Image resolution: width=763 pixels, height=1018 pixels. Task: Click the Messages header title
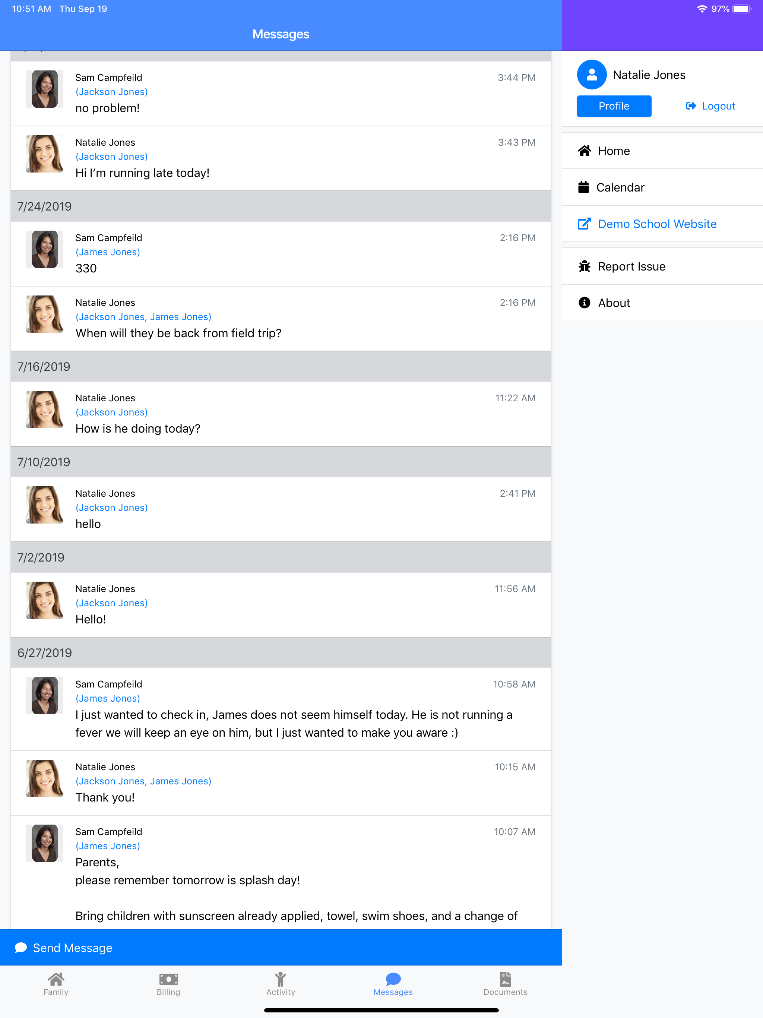click(x=281, y=34)
